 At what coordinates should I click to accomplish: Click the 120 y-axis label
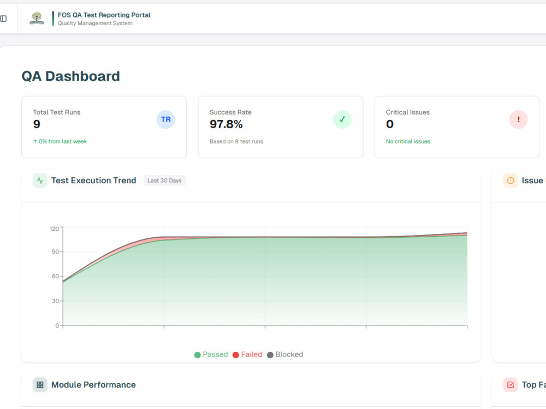click(x=54, y=229)
